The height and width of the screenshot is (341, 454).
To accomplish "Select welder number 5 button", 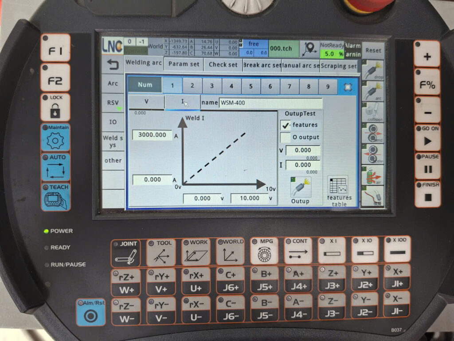I will click(250, 86).
